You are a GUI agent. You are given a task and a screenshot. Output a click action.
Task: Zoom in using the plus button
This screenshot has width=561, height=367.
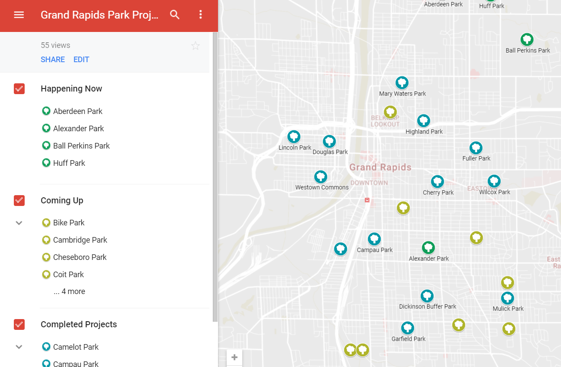click(x=234, y=357)
